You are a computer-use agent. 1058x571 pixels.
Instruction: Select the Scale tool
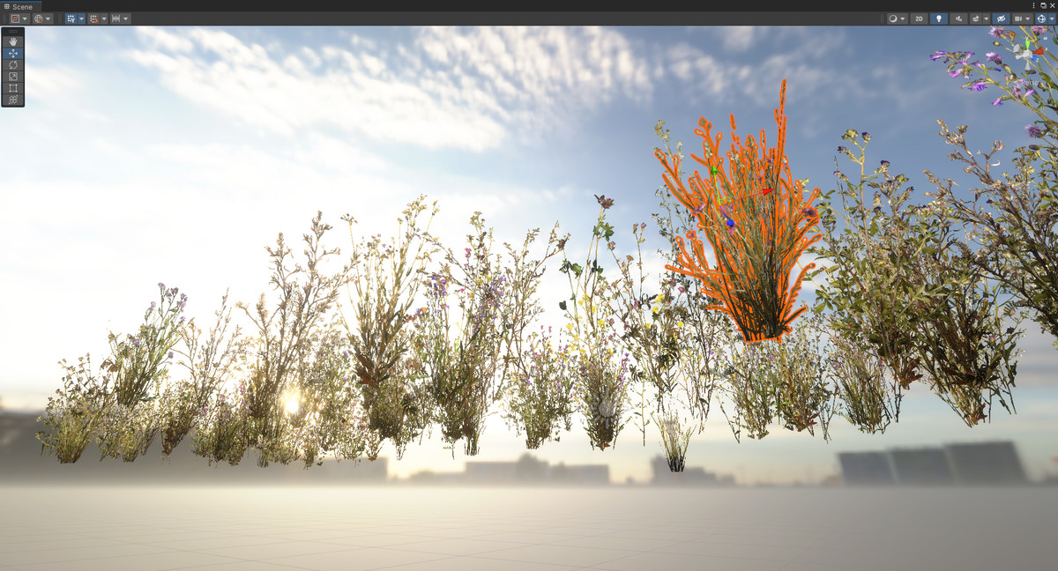tap(14, 75)
